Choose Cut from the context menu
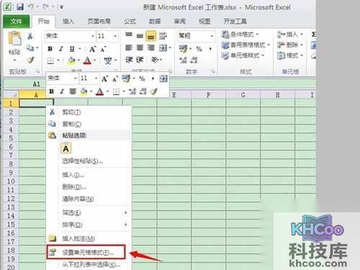 [89, 112]
